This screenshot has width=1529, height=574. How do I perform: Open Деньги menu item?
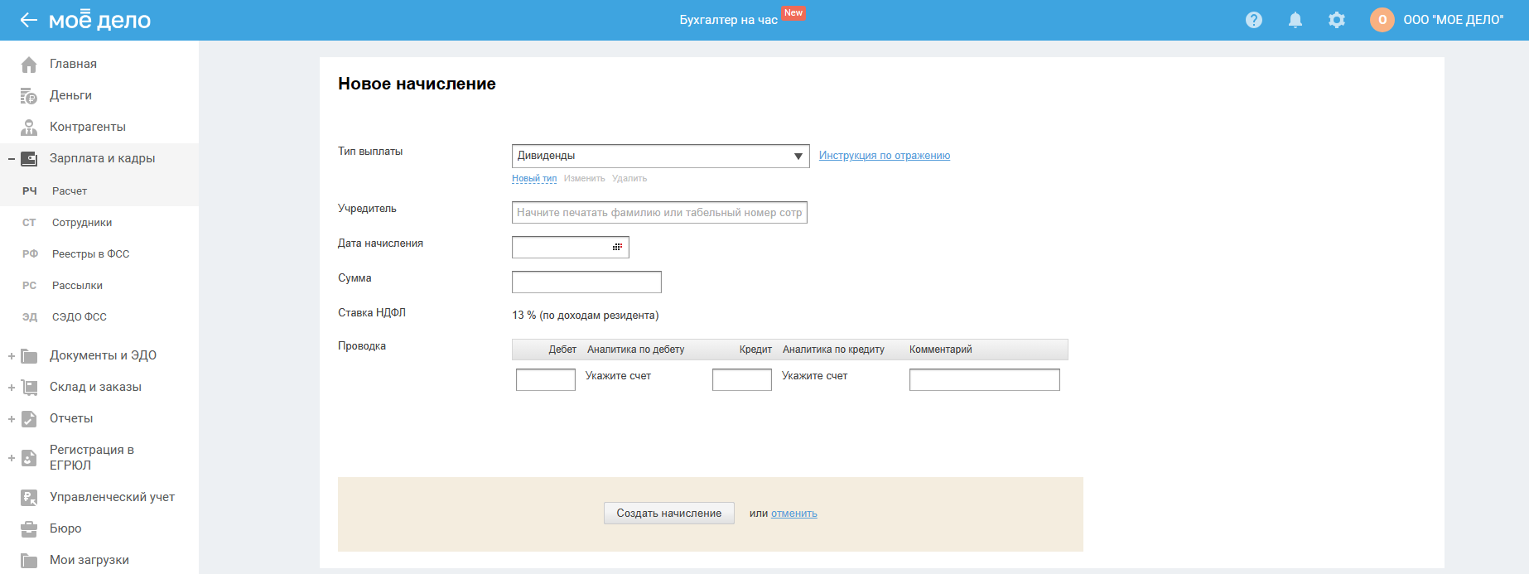[70, 95]
